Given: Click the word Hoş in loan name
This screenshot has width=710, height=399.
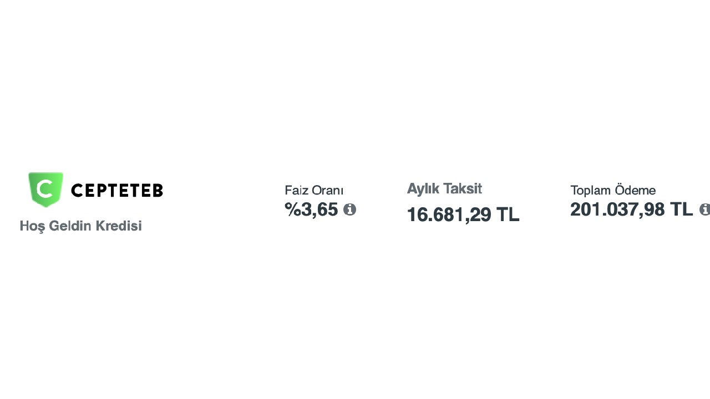Looking at the screenshot, I should click(32, 226).
